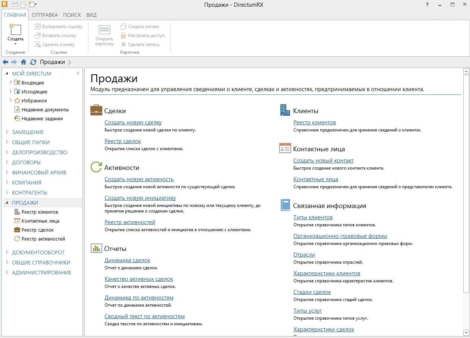Image resolution: width=470 pixels, height=338 pixels.
Task: Expand the Входящие folder tree arrow
Action: [x=11, y=83]
